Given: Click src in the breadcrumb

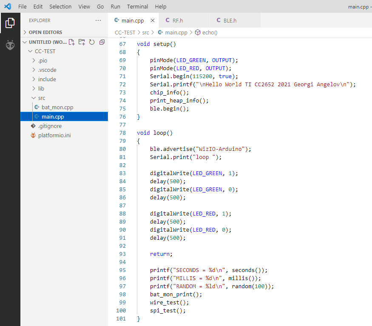Looking at the screenshot, I should pos(145,32).
